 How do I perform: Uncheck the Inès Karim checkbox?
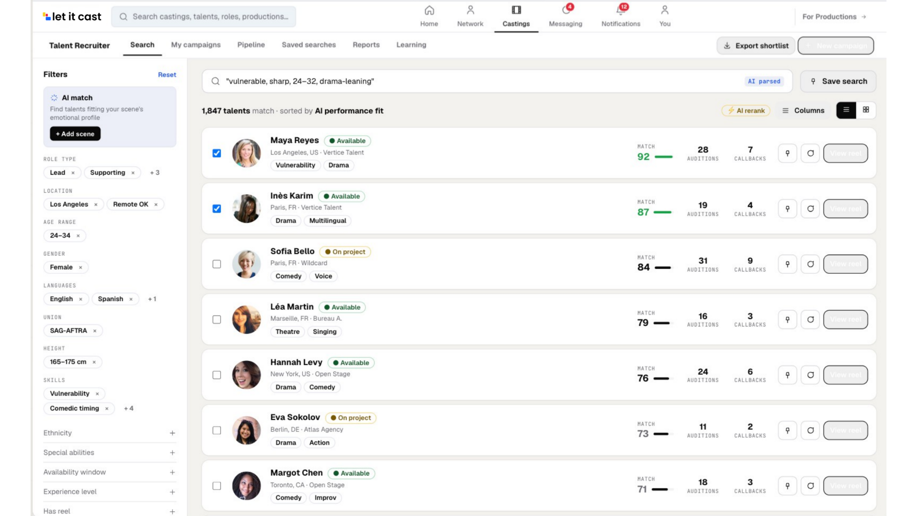pyautogui.click(x=216, y=209)
